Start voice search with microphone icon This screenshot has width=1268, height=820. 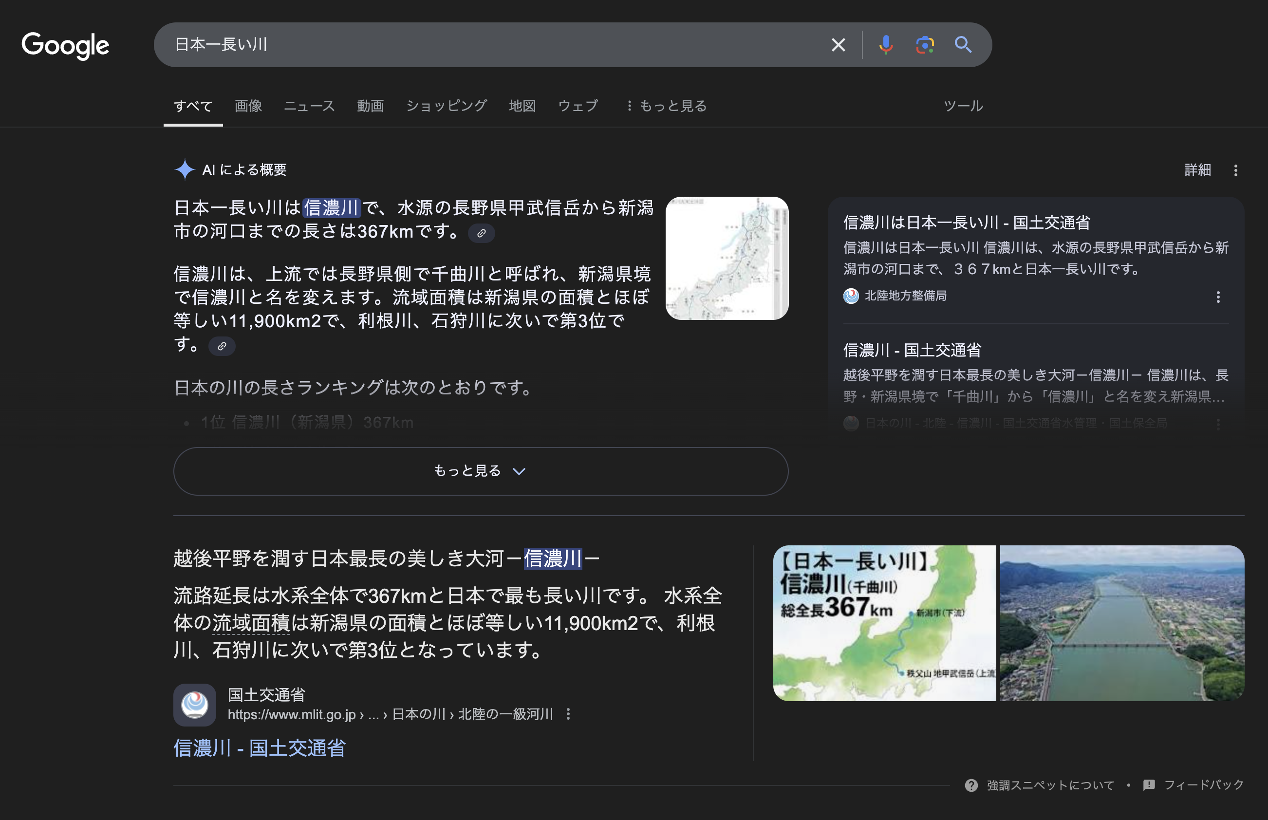click(x=886, y=45)
